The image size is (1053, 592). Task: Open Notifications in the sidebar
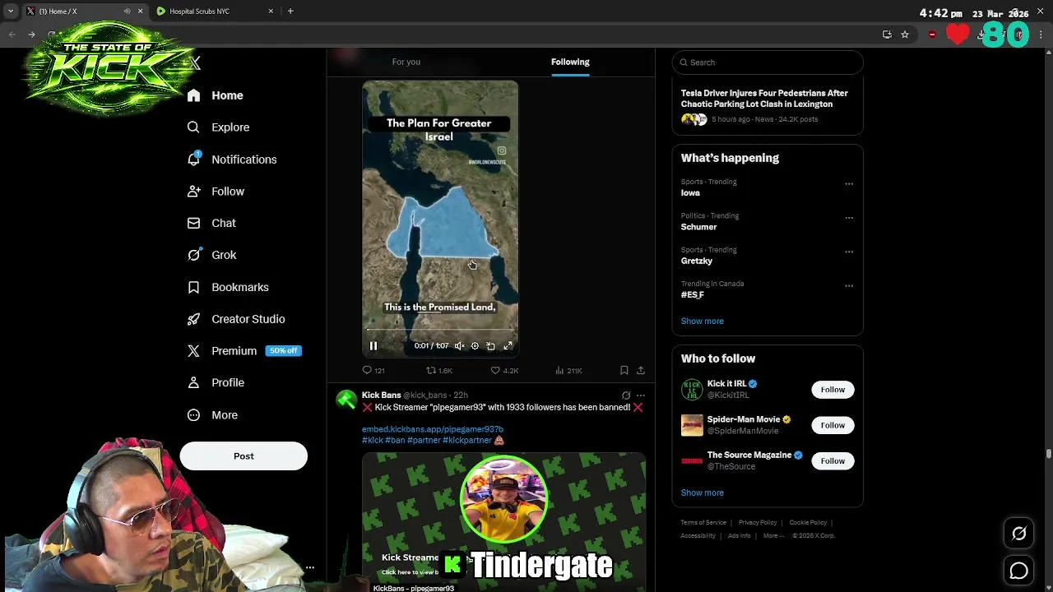tap(232, 160)
